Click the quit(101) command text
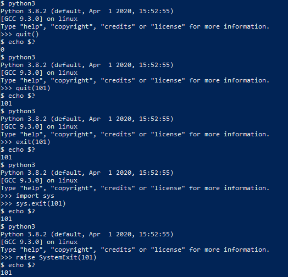Viewport: 288px width, 277px height. (x=33, y=88)
